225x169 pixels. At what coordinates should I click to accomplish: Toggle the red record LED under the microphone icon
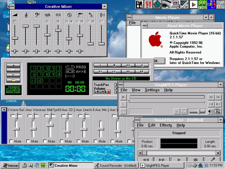(93, 21)
